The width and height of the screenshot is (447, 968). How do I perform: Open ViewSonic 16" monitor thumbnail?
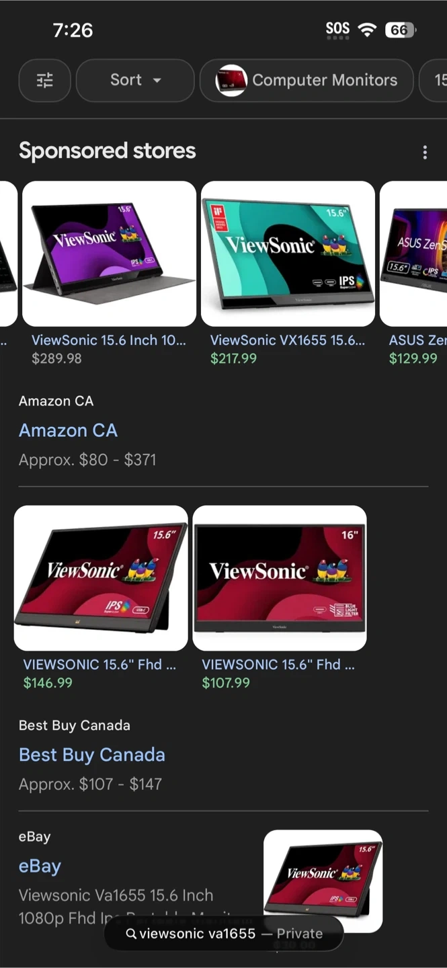click(x=280, y=578)
